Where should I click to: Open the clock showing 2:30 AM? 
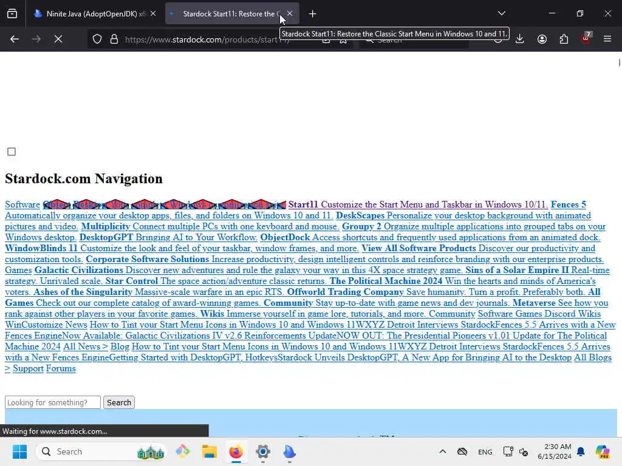[555, 451]
